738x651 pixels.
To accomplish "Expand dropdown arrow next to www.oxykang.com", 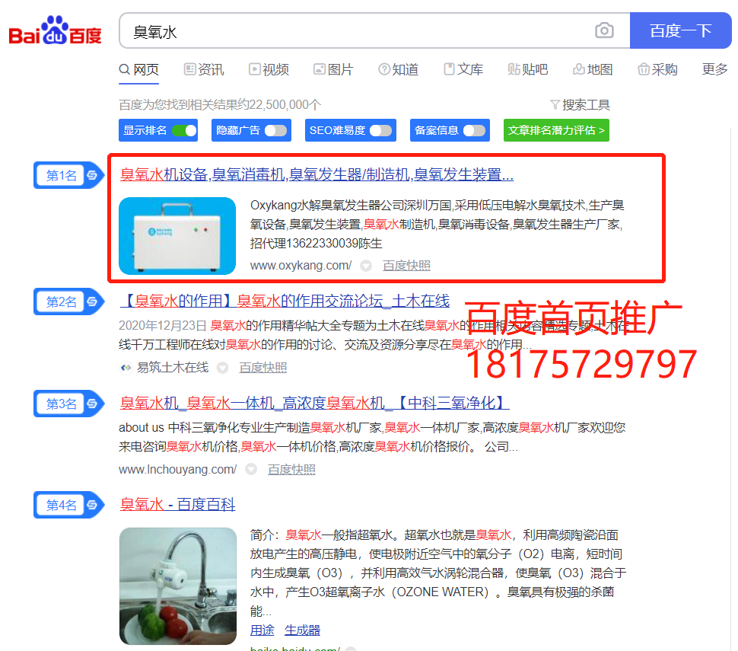I will click(366, 266).
